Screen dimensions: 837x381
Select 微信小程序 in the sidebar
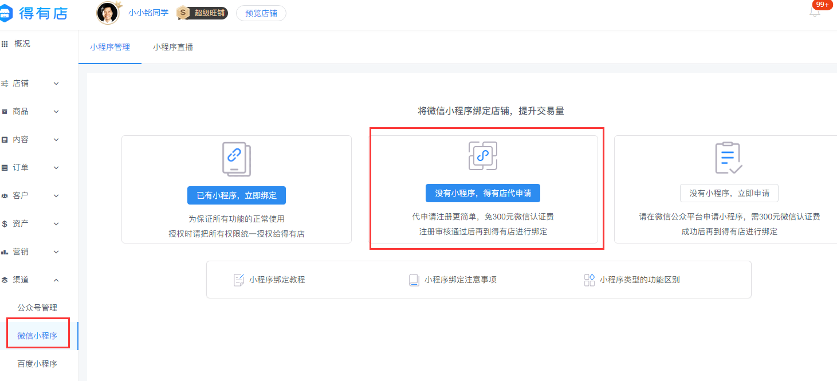(37, 336)
